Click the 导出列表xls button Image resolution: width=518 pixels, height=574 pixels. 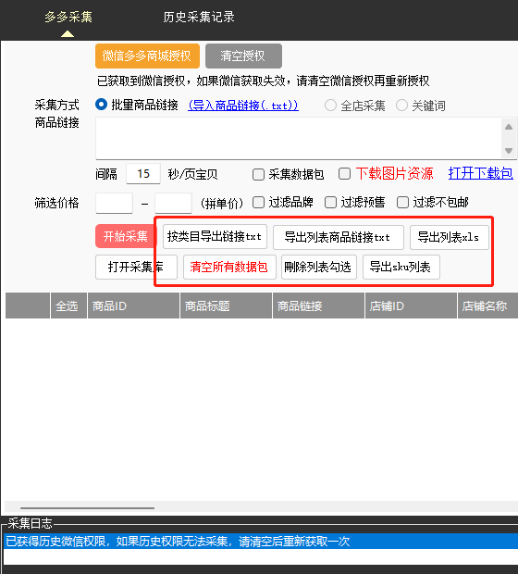[450, 237]
